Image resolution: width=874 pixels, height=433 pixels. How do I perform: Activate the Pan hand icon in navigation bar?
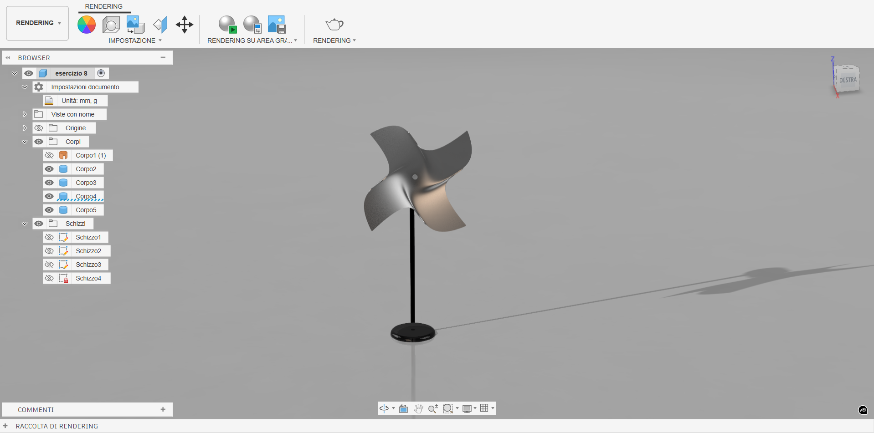pyautogui.click(x=418, y=408)
